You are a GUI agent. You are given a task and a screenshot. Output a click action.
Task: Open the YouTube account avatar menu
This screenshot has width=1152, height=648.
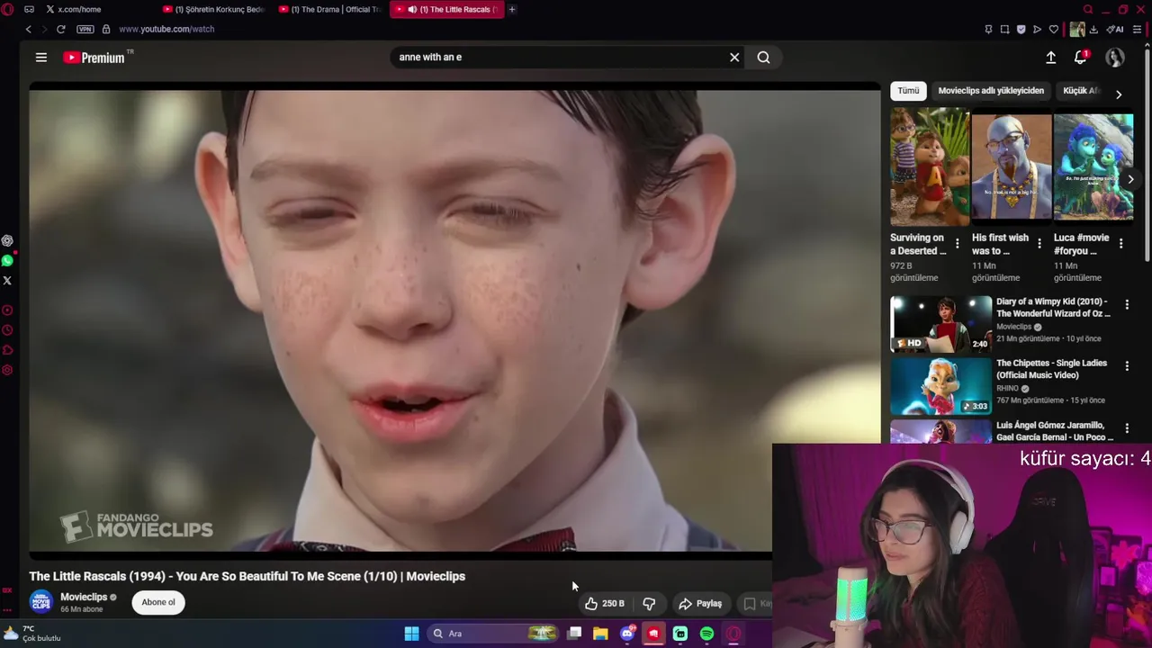[x=1115, y=58]
